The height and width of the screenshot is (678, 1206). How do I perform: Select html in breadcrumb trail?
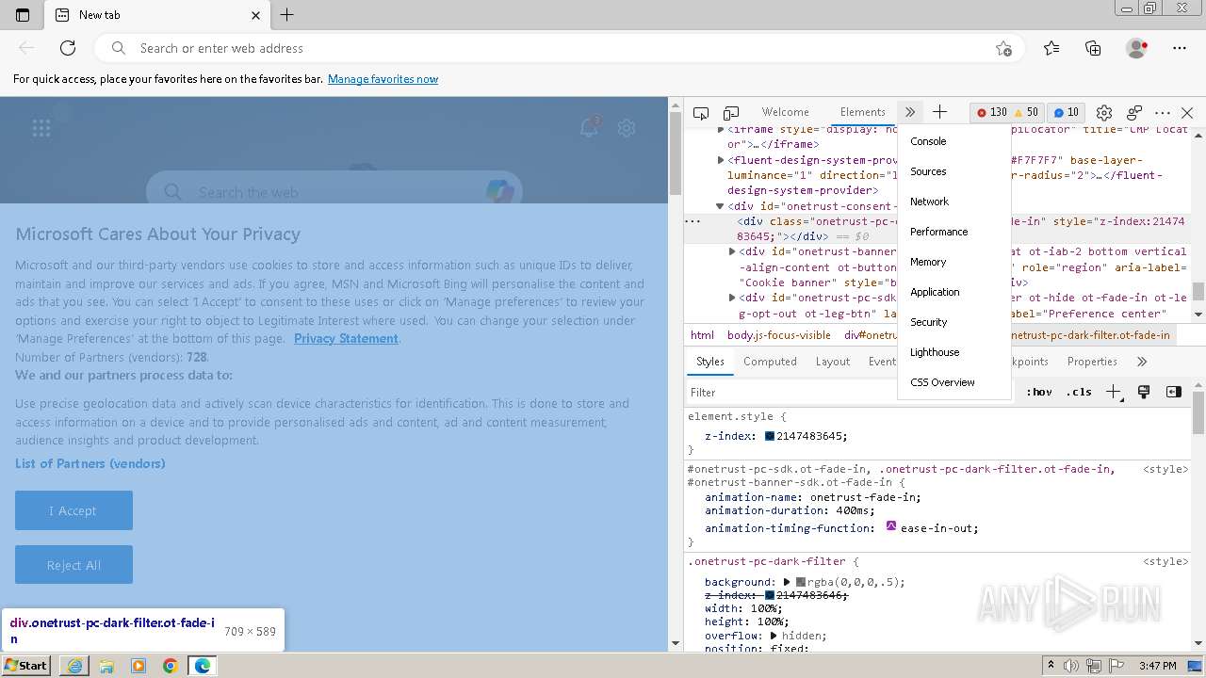pos(702,335)
